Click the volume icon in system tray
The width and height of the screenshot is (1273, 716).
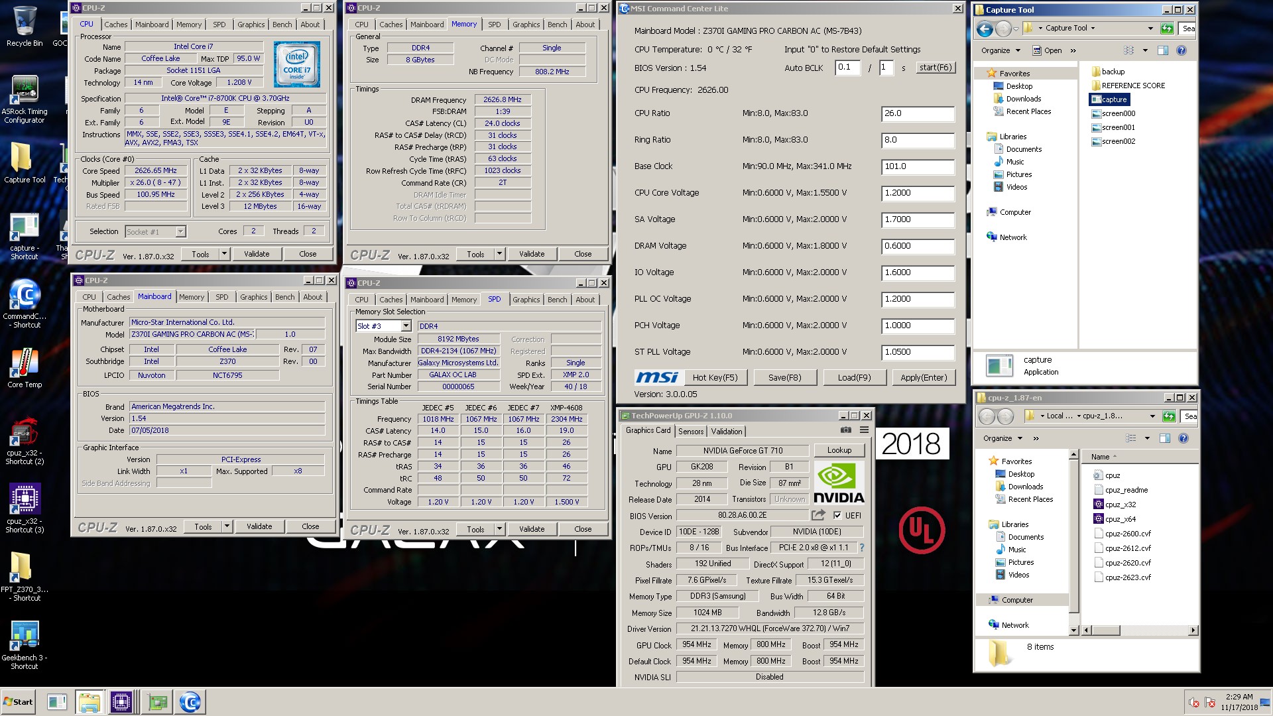click(x=1194, y=702)
